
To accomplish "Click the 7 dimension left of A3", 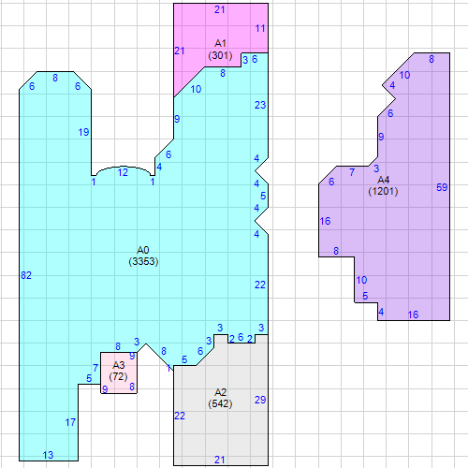I will (x=95, y=368).
